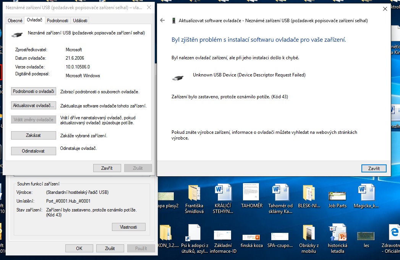Click the USB plug icon in properties dialog
This screenshot has height=260, width=400.
(17, 34)
